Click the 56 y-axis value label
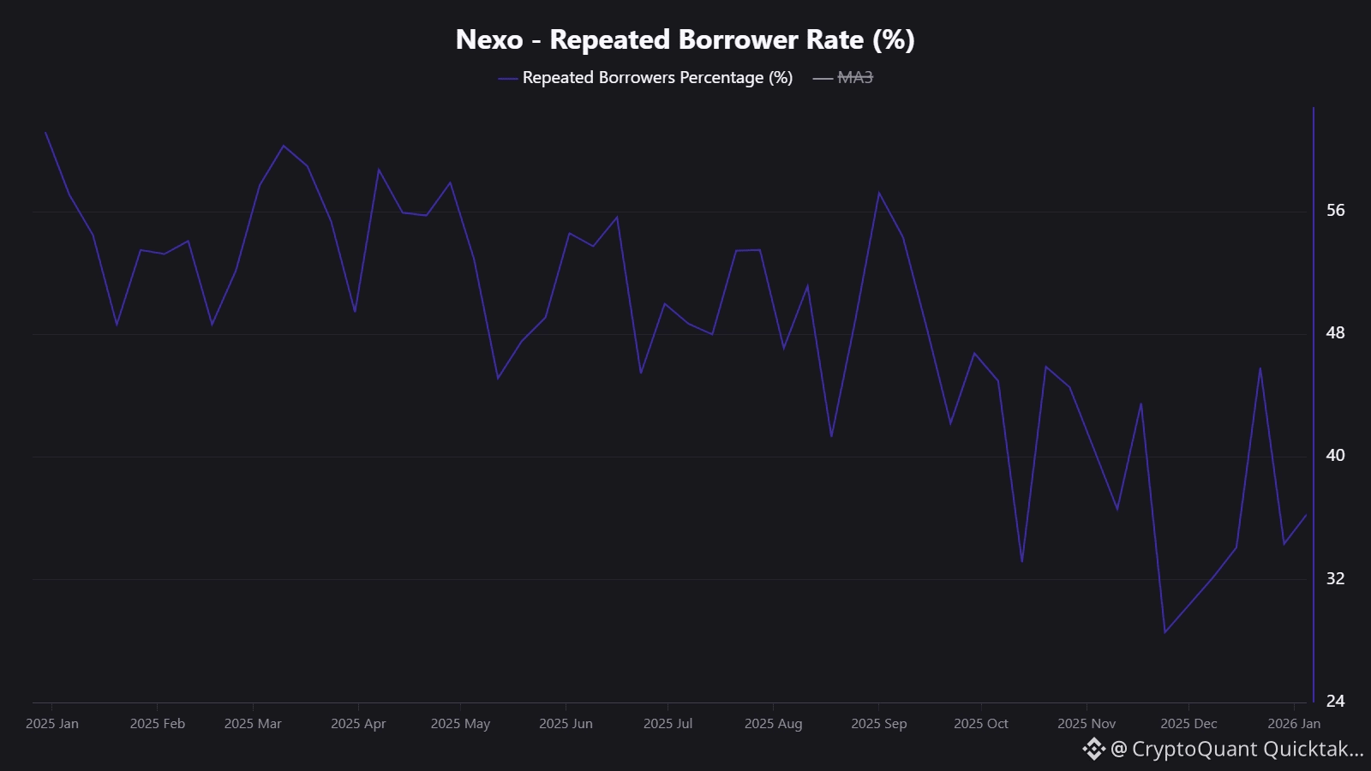The image size is (1371, 771). point(1335,211)
